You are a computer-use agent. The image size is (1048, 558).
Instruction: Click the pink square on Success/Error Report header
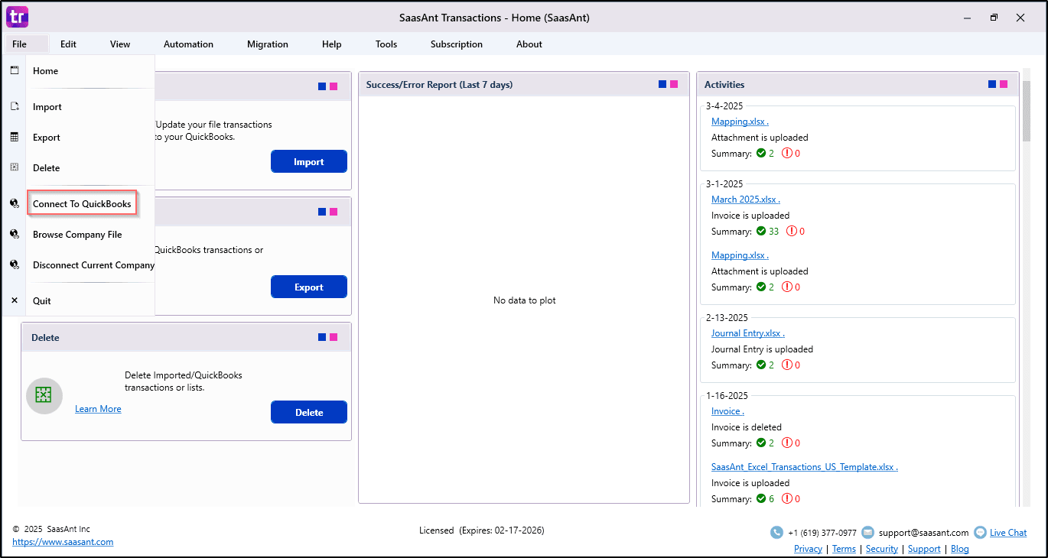pyautogui.click(x=673, y=84)
